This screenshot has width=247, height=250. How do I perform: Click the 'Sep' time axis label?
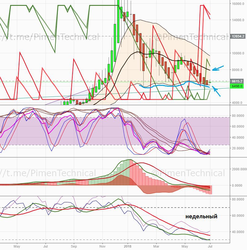click(x=74, y=246)
